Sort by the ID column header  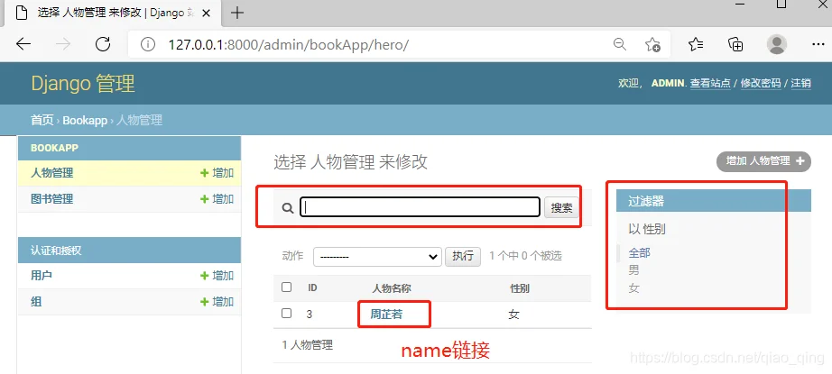[x=312, y=287]
